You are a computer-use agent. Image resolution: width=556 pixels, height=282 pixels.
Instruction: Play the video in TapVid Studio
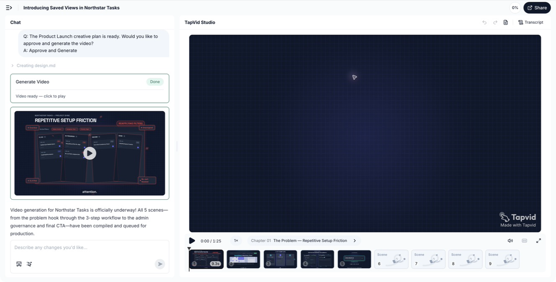tap(192, 241)
